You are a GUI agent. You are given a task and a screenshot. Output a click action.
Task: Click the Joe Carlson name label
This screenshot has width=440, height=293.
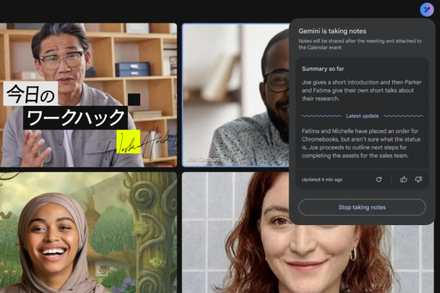[x=202, y=159]
